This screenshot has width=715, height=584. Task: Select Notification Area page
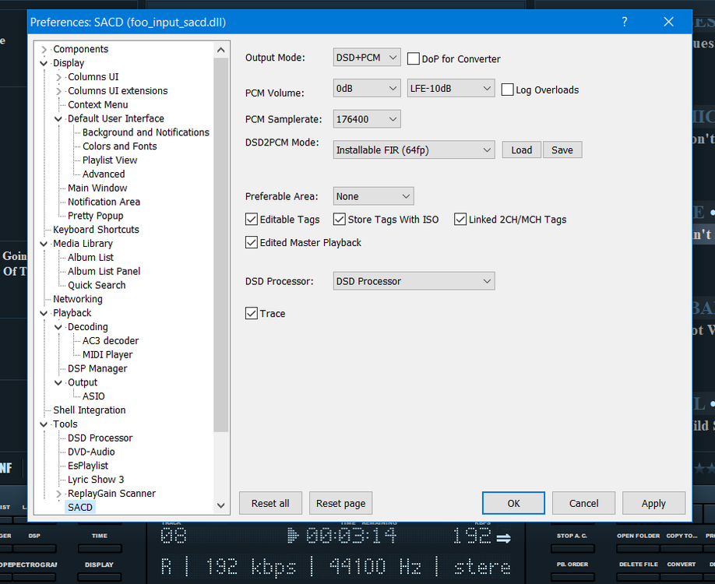[104, 202]
